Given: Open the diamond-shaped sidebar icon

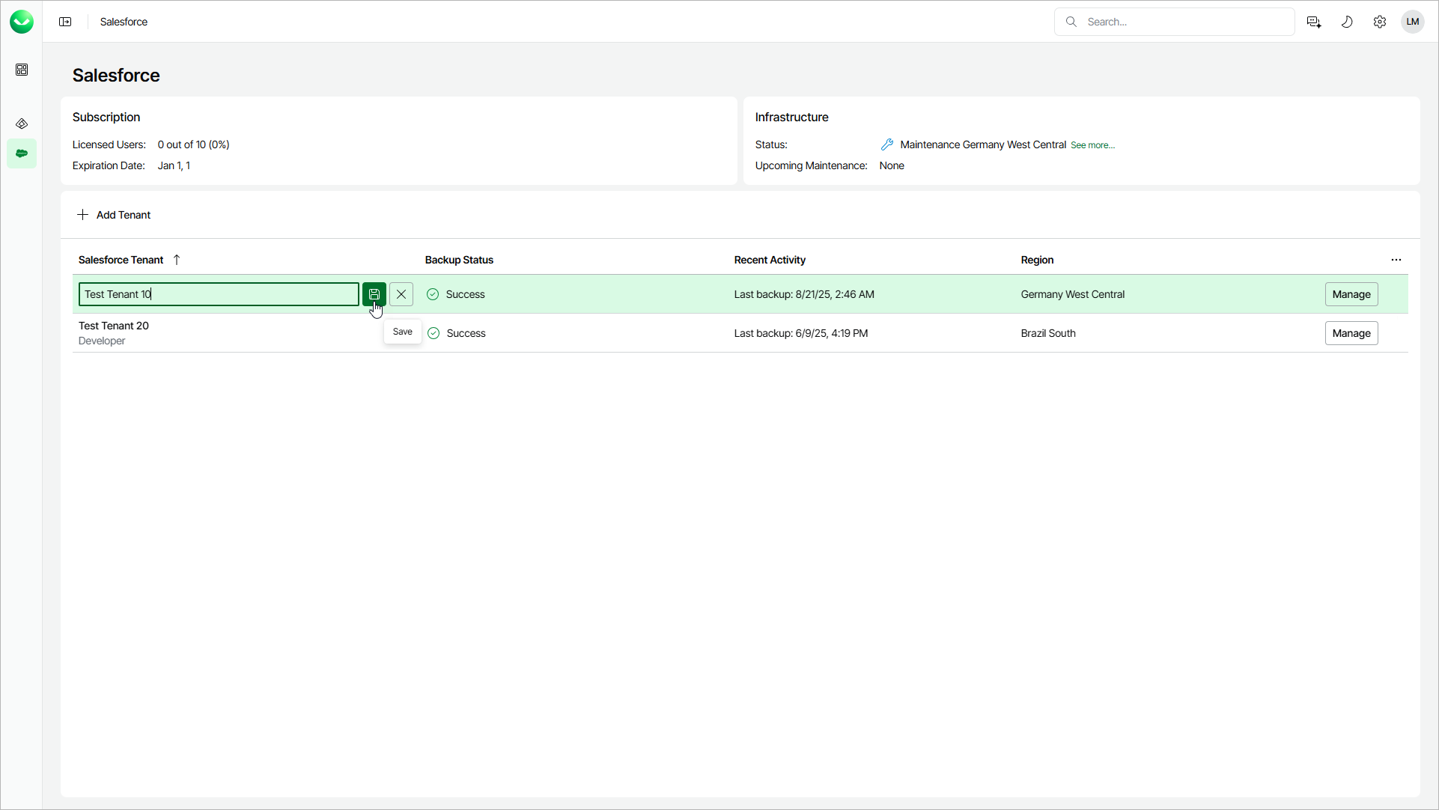Looking at the screenshot, I should 22,124.
